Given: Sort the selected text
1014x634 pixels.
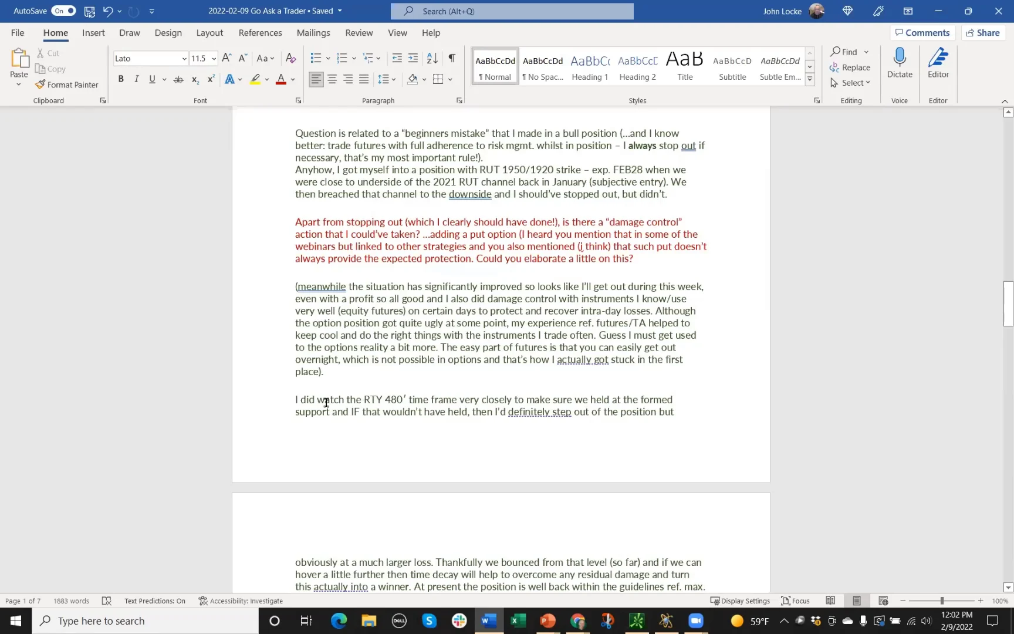Looking at the screenshot, I should click(x=432, y=58).
